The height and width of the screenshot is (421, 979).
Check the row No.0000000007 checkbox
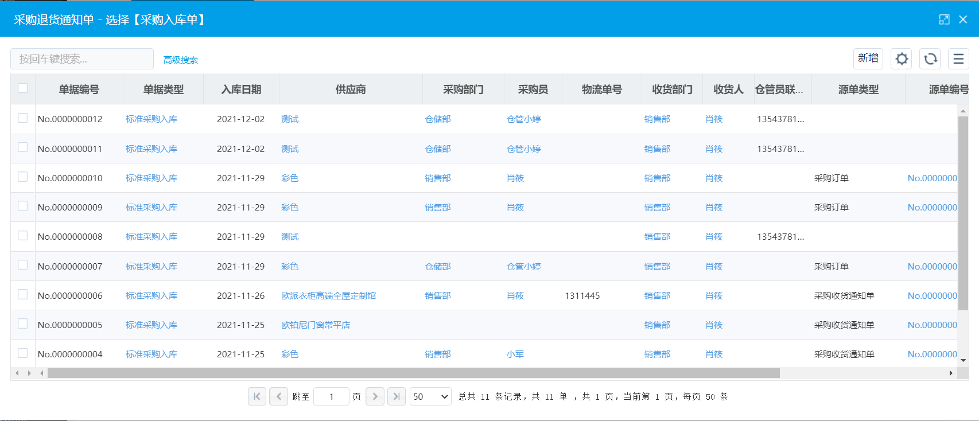[23, 265]
